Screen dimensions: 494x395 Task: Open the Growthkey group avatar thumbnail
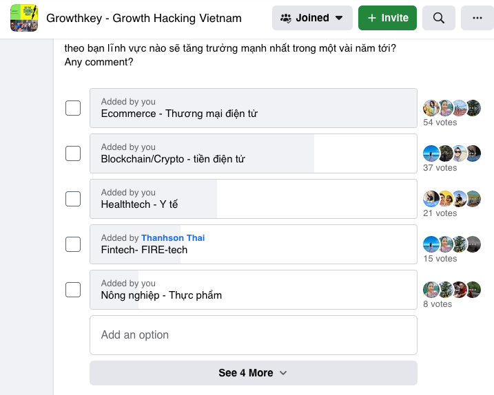point(24,18)
